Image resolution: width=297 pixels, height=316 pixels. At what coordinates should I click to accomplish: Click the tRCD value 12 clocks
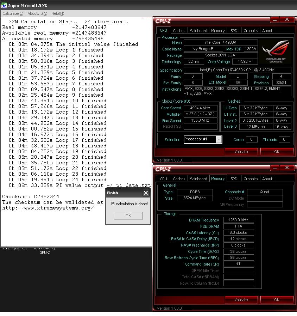point(239,239)
